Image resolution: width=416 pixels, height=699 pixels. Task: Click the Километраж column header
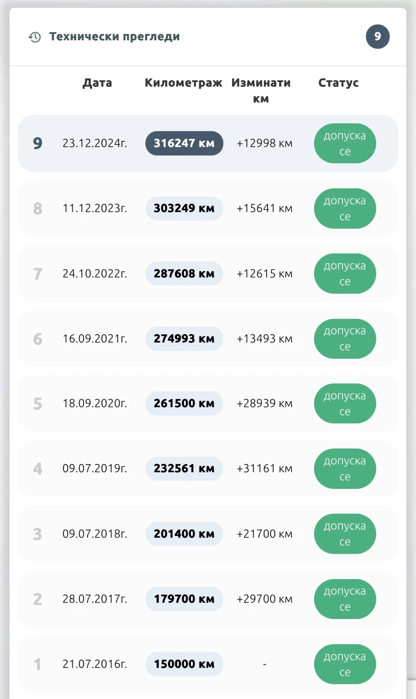(x=183, y=83)
